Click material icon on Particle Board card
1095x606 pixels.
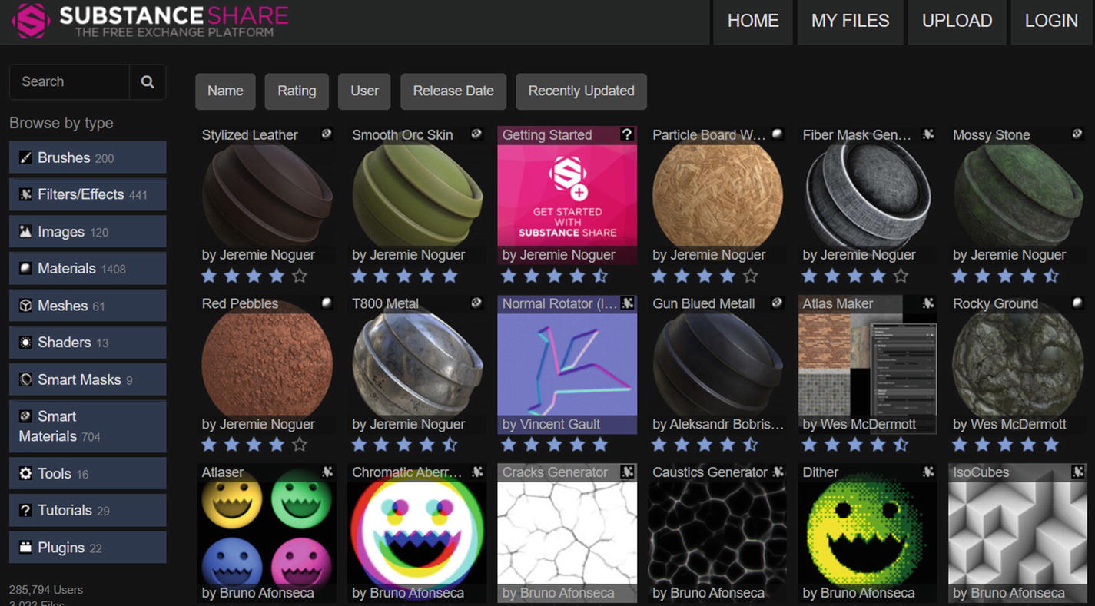[777, 134]
